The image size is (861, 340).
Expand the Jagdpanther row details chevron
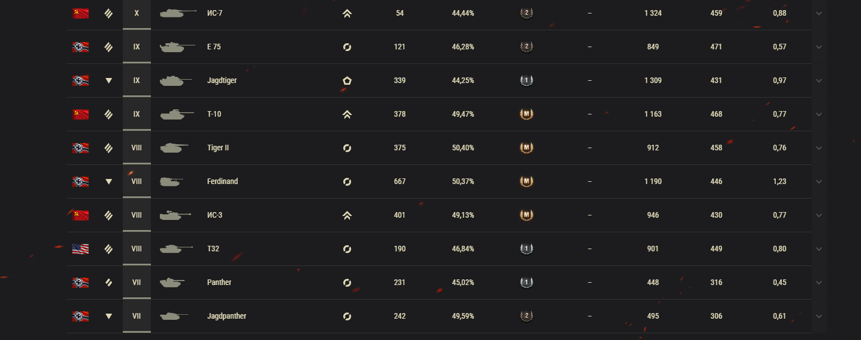coord(818,316)
